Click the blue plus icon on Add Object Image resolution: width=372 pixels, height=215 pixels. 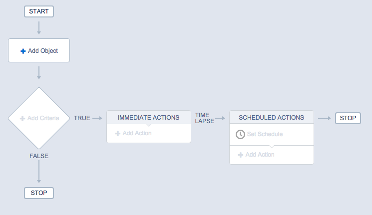tap(23, 51)
